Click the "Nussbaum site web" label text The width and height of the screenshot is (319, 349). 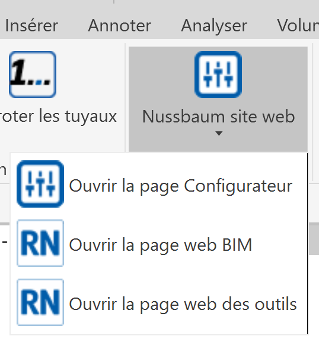tap(219, 117)
